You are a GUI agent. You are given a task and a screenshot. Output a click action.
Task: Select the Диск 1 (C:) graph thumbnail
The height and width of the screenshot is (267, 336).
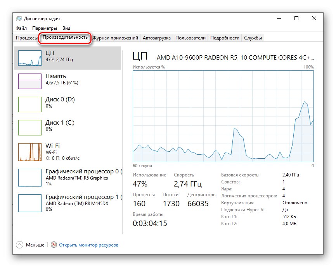coord(30,128)
